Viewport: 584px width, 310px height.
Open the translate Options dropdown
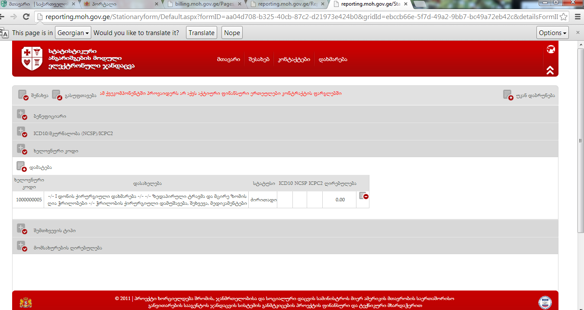(552, 33)
